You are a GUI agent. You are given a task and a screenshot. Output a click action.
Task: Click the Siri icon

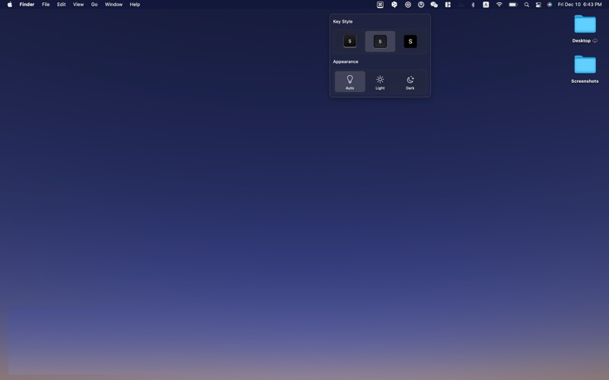(x=550, y=5)
